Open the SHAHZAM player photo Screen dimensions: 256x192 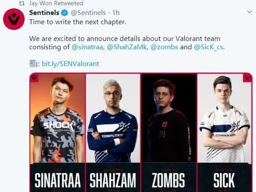pos(113,118)
